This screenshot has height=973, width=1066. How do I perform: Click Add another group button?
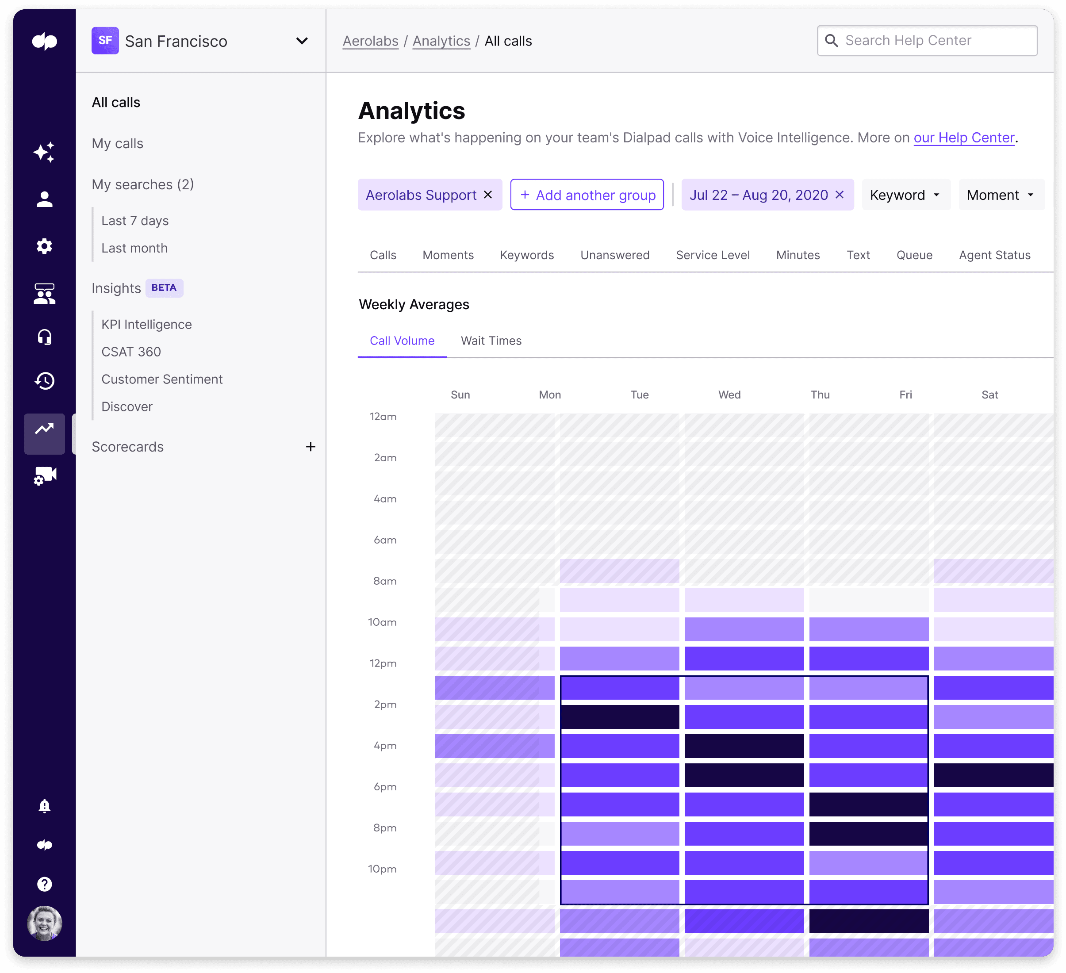[588, 194]
